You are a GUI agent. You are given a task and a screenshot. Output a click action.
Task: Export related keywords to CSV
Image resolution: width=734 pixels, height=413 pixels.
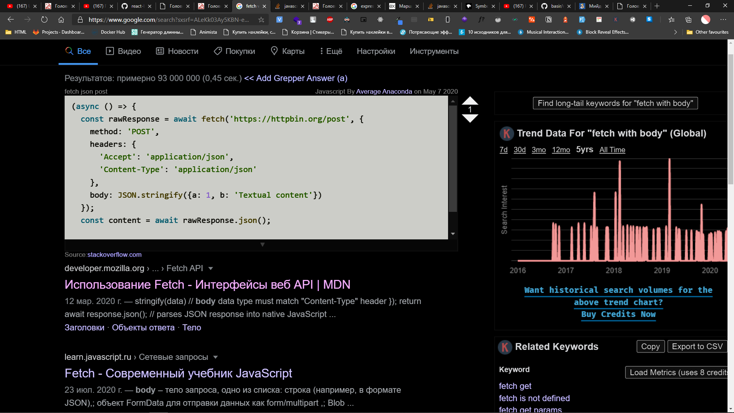697,346
